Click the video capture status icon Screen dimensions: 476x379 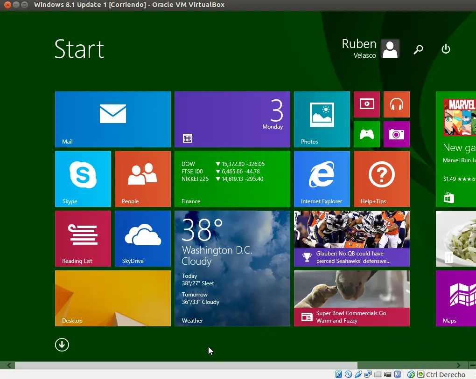387,374
